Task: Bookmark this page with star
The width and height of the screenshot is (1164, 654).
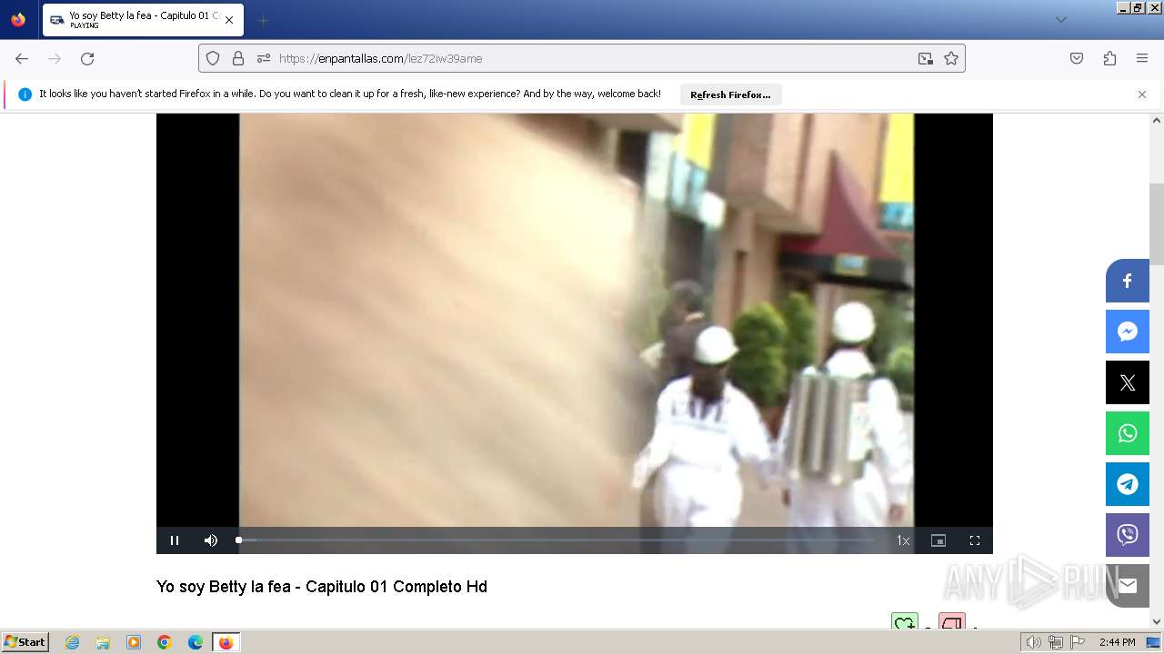Action: [951, 58]
